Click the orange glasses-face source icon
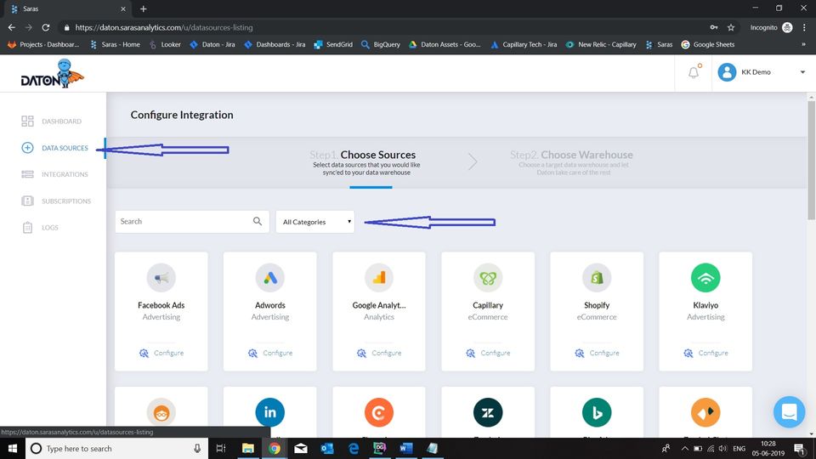The height and width of the screenshot is (459, 816). 161,412
